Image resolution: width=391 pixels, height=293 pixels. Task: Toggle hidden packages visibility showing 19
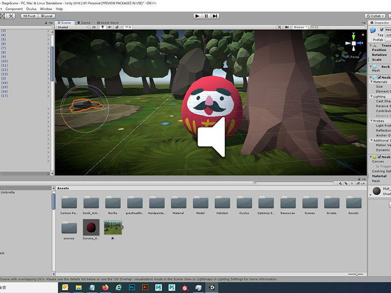361,184
